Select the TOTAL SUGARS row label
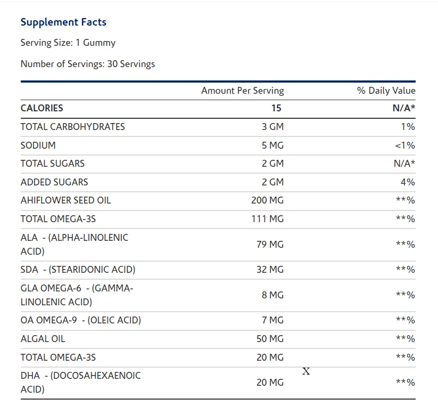Viewport: 438px width, 406px height. click(52, 164)
